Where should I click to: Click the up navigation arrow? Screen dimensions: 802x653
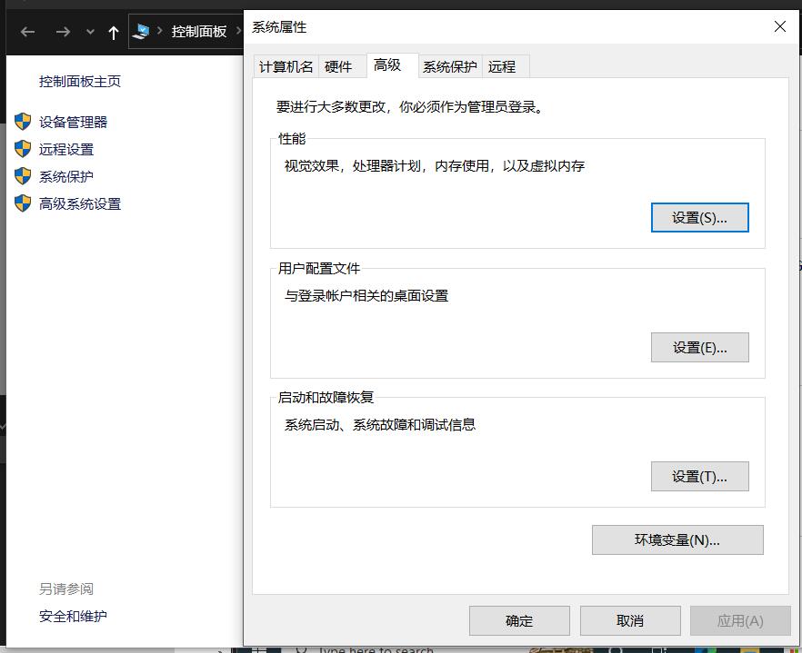(112, 32)
